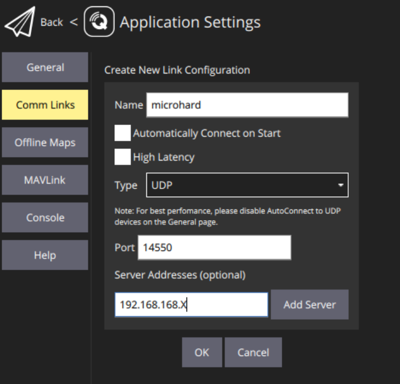400x384 pixels.
Task: Click the Name field containing microhard
Action: pyautogui.click(x=247, y=105)
